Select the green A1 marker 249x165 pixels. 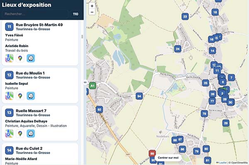[93, 86]
